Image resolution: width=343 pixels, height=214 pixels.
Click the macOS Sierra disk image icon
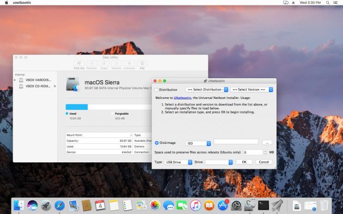(72, 84)
